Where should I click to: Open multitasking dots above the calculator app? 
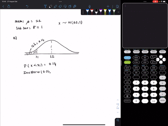pos(145,1)
